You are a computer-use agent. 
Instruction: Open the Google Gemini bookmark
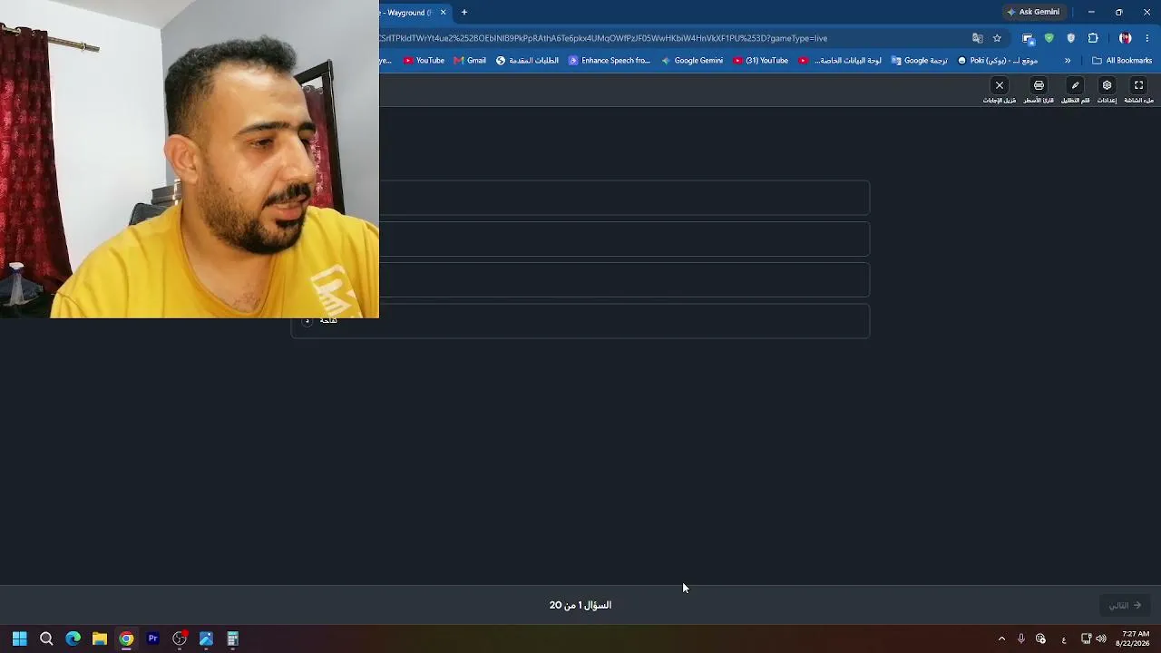pos(692,61)
